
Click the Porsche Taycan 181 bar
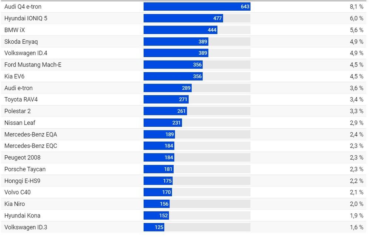click(x=158, y=169)
